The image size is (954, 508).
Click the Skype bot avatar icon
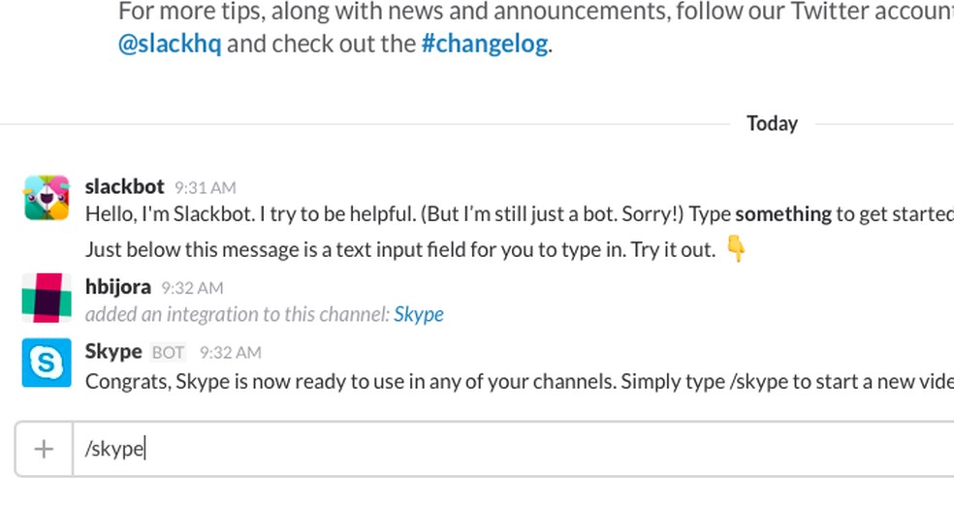[x=47, y=363]
